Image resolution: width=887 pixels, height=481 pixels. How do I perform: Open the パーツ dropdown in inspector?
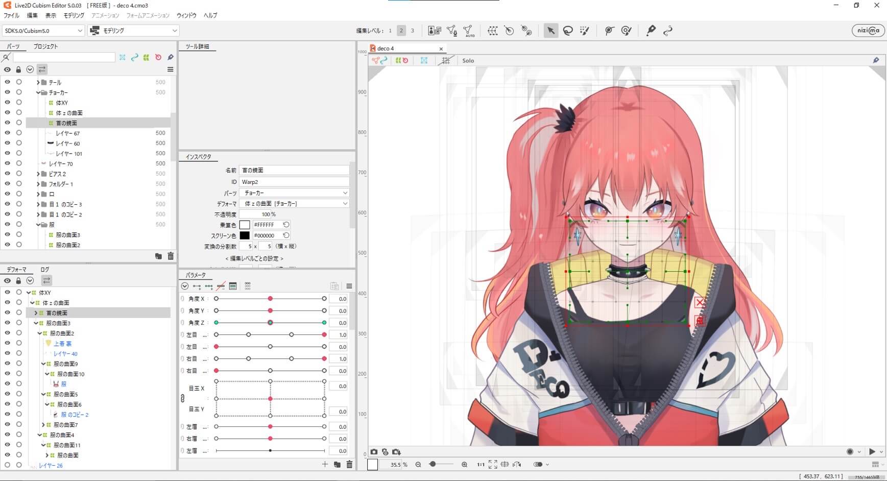tap(294, 193)
